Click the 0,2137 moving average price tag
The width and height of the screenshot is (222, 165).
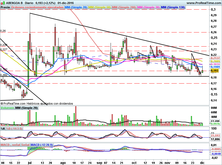tap(215, 58)
